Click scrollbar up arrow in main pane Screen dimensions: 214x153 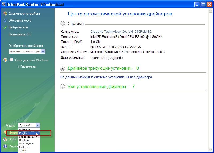[211, 11]
